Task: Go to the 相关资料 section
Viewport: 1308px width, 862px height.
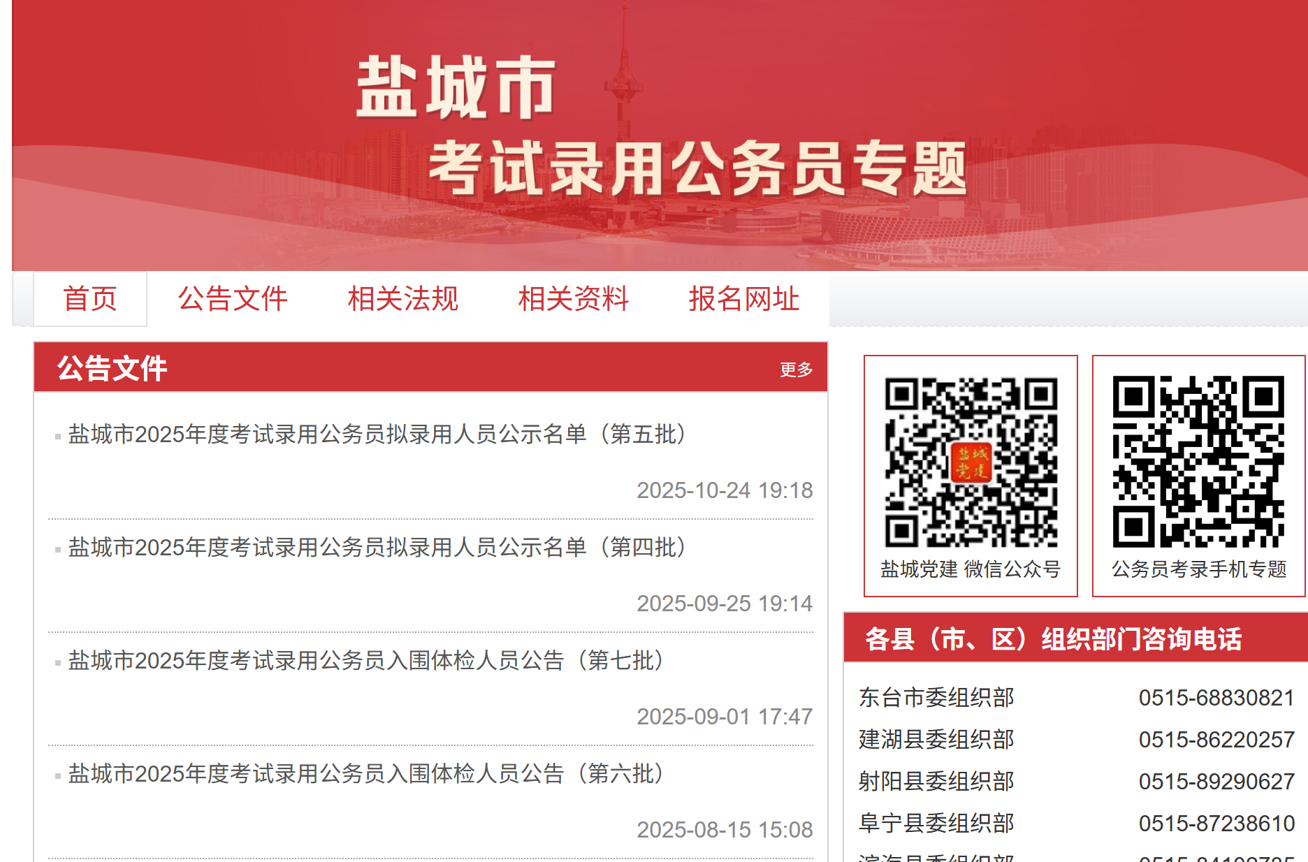Action: click(574, 299)
